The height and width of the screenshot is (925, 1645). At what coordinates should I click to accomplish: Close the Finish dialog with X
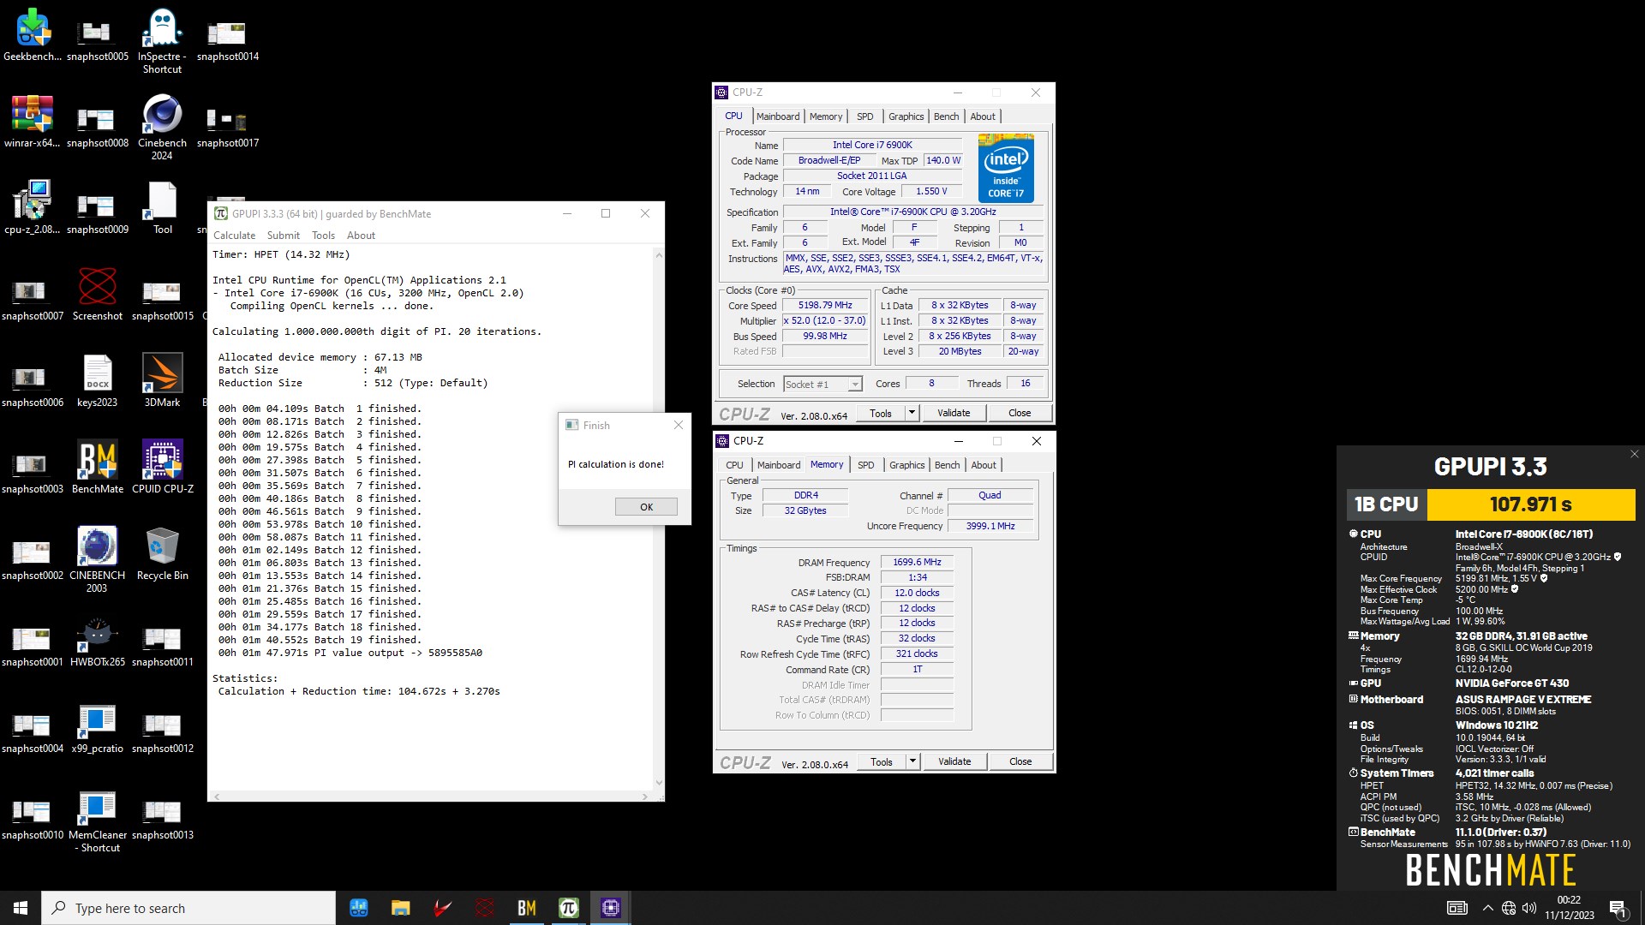[x=679, y=425]
